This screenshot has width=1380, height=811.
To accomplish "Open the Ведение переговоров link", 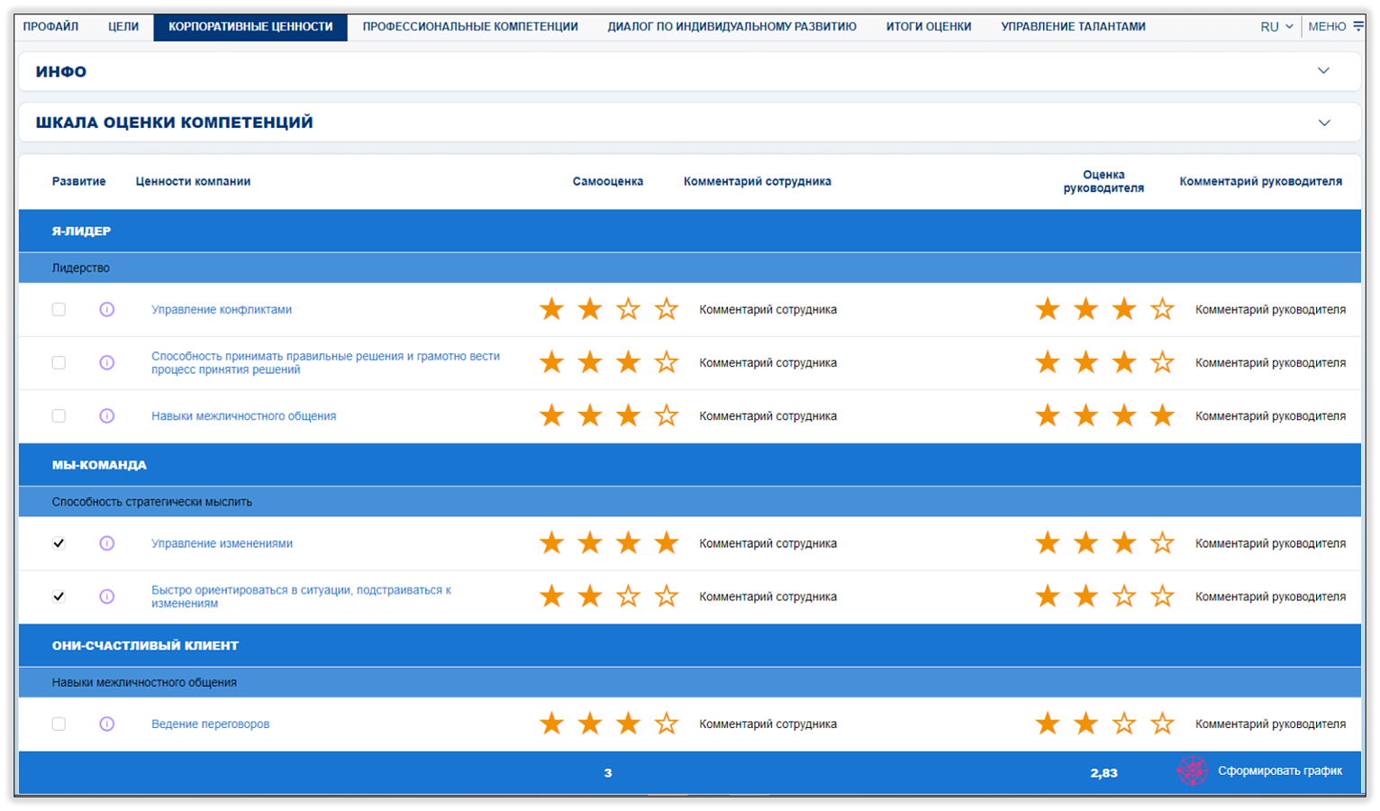I will click(x=210, y=724).
